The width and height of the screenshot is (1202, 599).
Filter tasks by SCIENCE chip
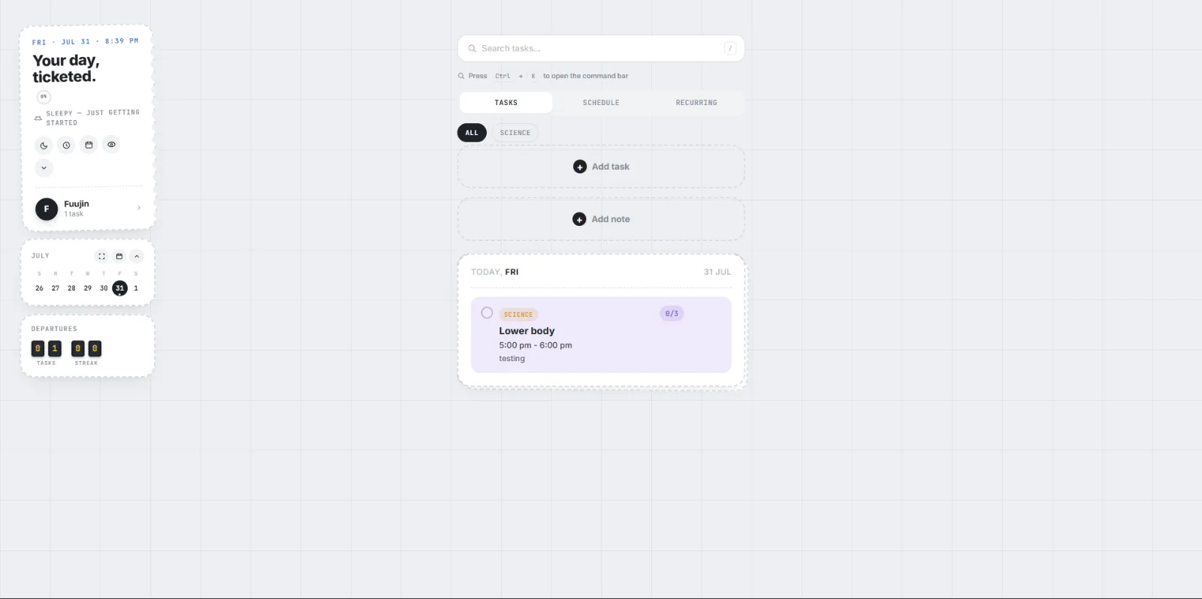tap(515, 133)
